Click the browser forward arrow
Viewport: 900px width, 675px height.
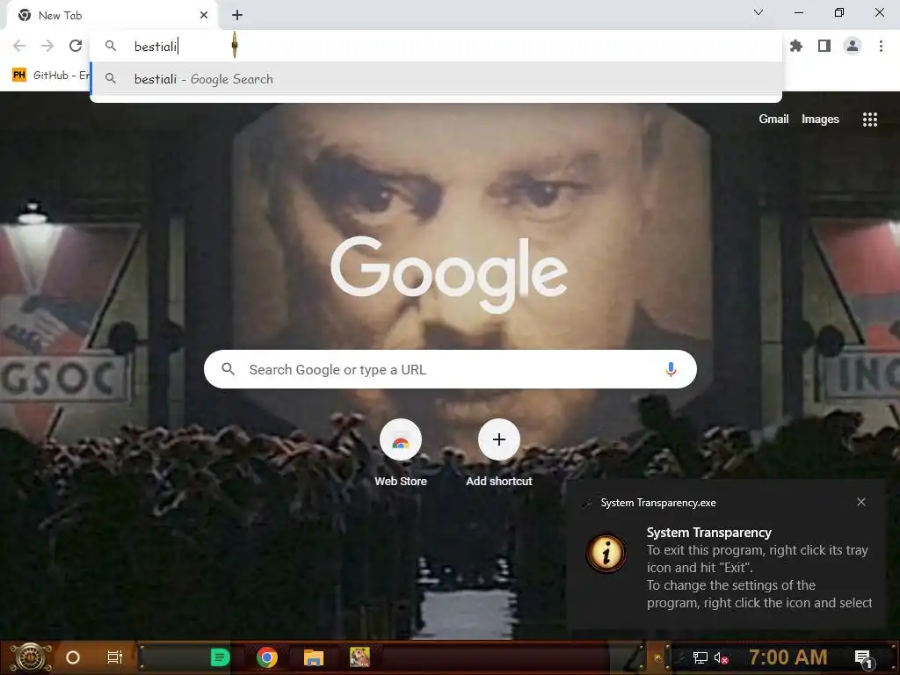(47, 46)
